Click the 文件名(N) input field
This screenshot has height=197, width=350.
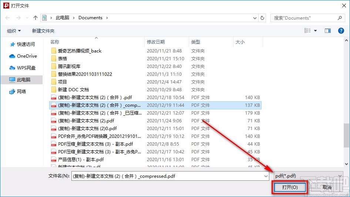tap(170, 176)
